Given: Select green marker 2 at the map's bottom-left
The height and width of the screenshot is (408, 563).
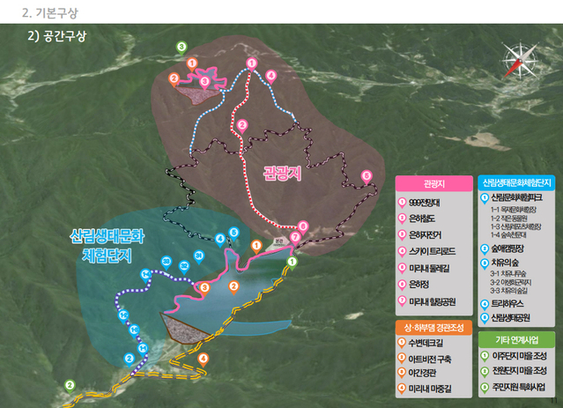Looking at the screenshot, I should [x=70, y=384].
